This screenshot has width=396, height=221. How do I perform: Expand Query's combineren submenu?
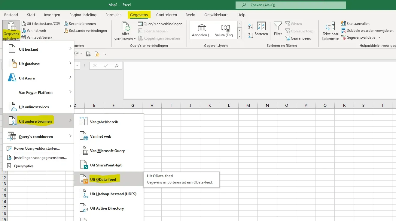[38, 136]
